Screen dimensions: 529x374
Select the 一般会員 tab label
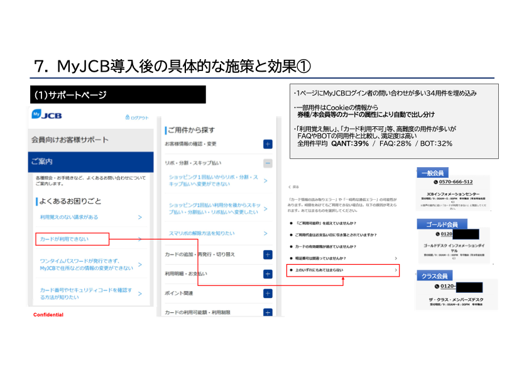pos(432,173)
